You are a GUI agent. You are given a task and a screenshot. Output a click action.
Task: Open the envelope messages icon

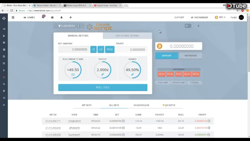point(52,17)
